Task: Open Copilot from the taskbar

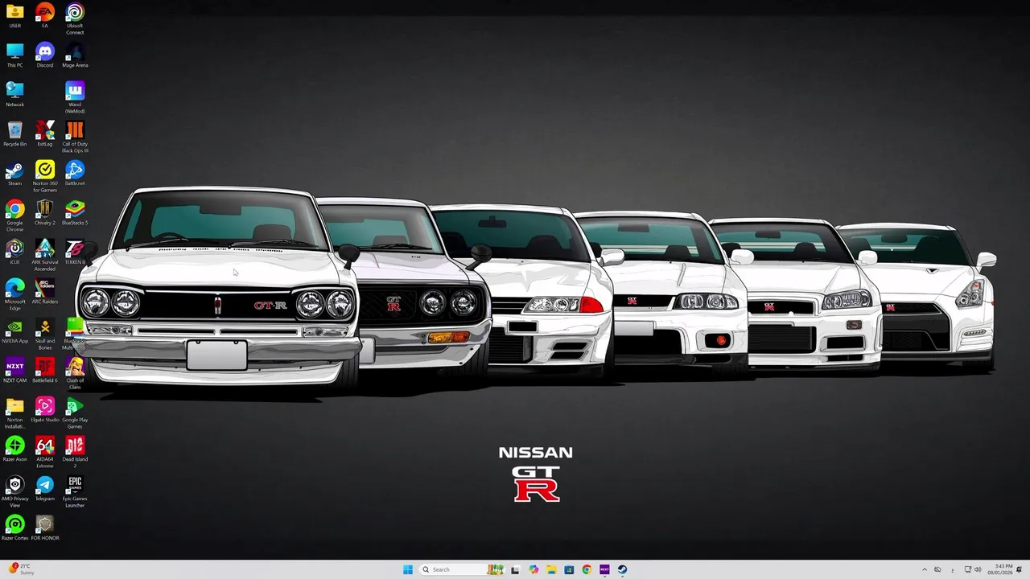Action: [533, 569]
